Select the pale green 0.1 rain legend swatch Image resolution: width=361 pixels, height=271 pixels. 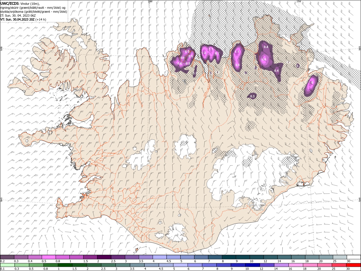point(7,265)
